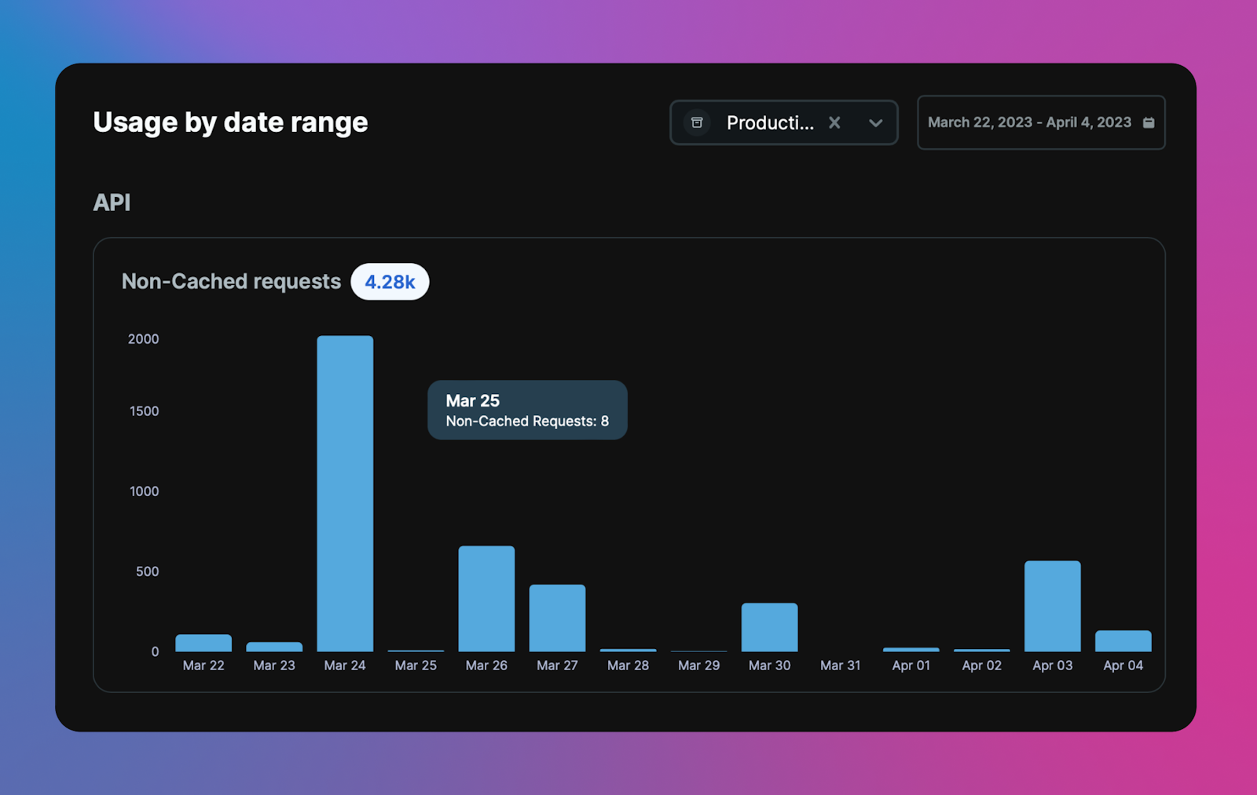Select the Mar 22 bar

(203, 643)
